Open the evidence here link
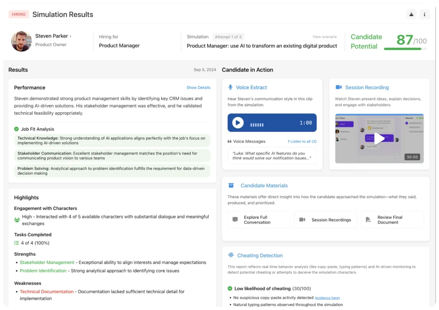439x310 pixels. coord(327,298)
